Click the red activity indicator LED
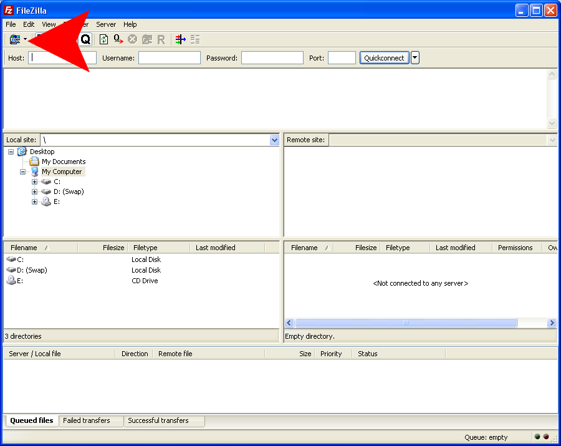The width and height of the screenshot is (561, 446). click(x=546, y=437)
